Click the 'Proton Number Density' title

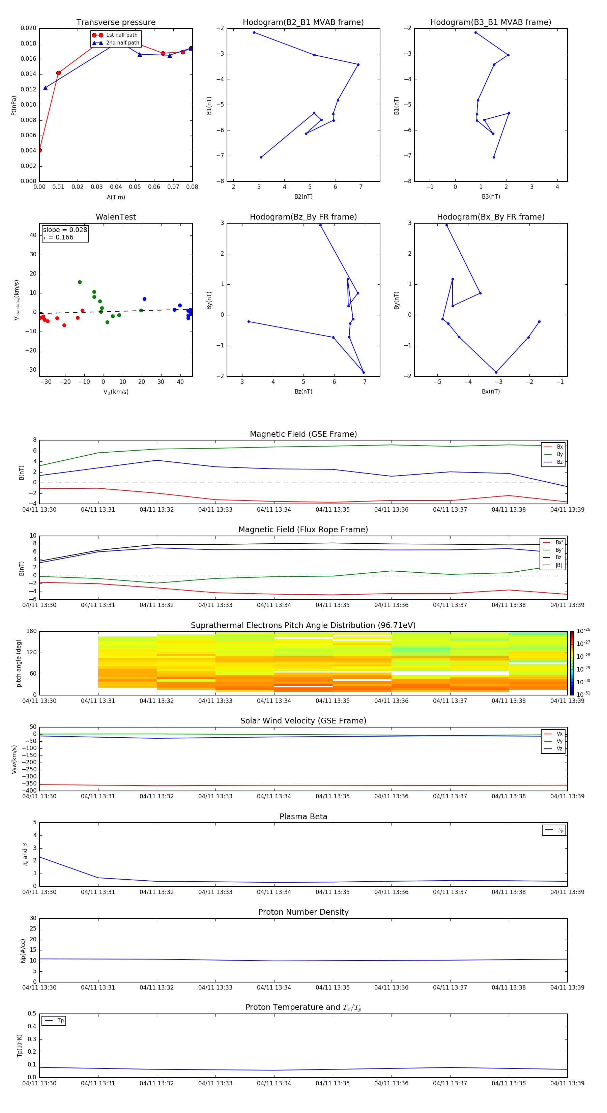pos(303,912)
